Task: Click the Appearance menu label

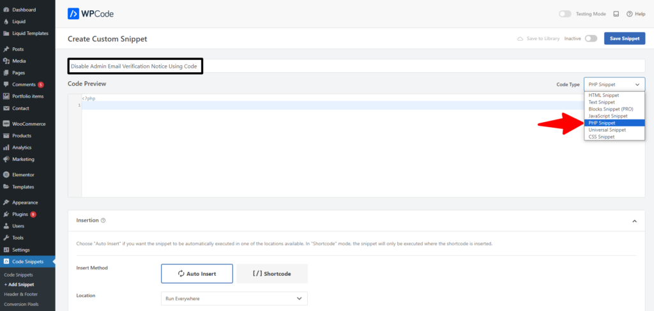Action: 25,202
